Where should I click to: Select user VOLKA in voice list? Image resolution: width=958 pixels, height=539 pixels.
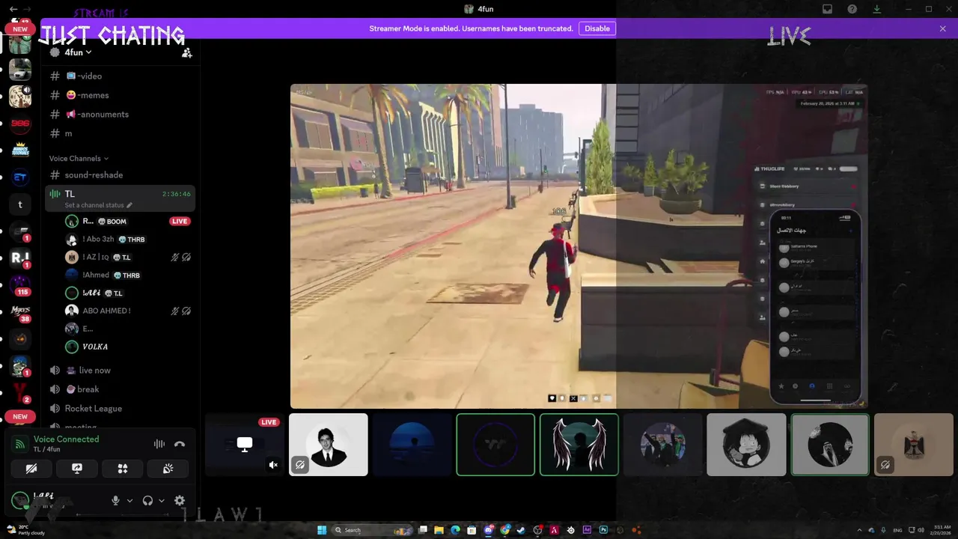click(x=127, y=347)
